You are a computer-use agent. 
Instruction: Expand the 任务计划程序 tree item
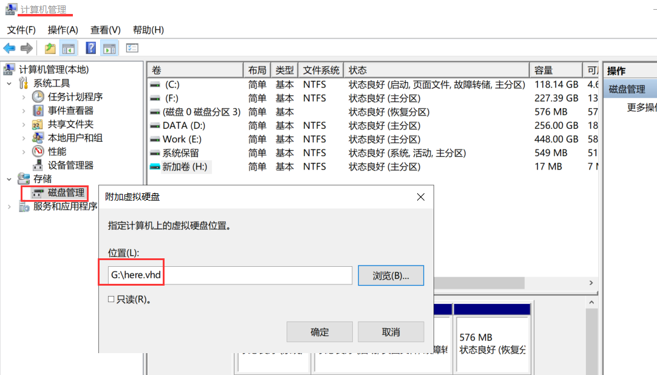coord(24,96)
